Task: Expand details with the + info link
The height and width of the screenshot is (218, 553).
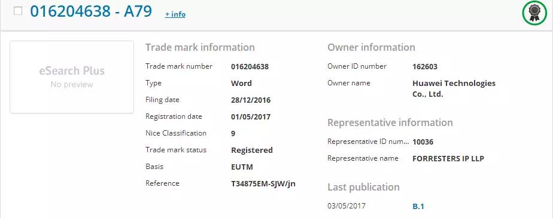Action: (x=175, y=14)
